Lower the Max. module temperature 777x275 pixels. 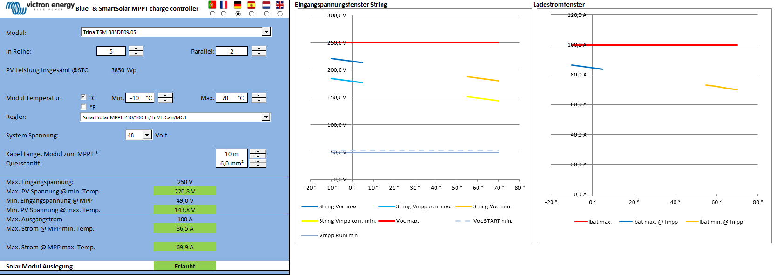(259, 100)
